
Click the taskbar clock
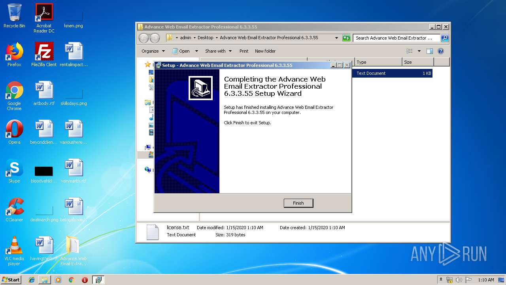tap(486, 280)
